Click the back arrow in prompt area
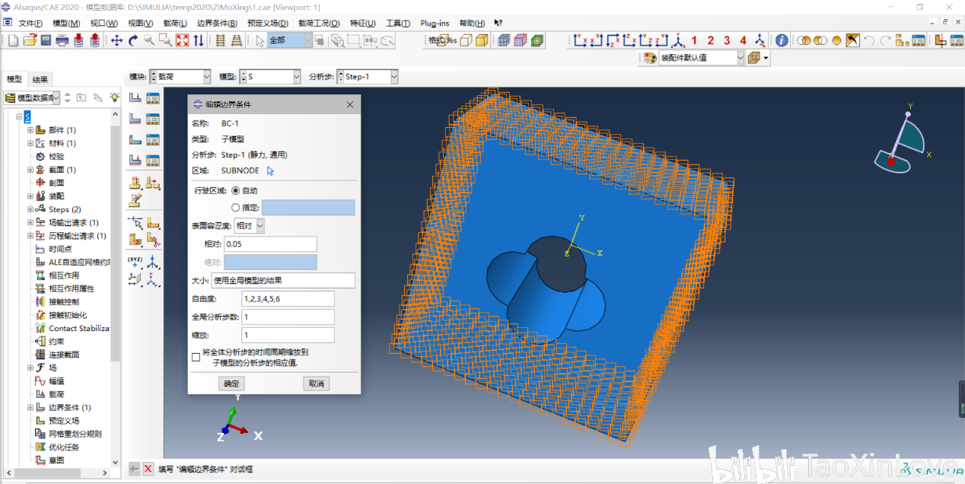Image resolution: width=965 pixels, height=484 pixels. pos(135,469)
